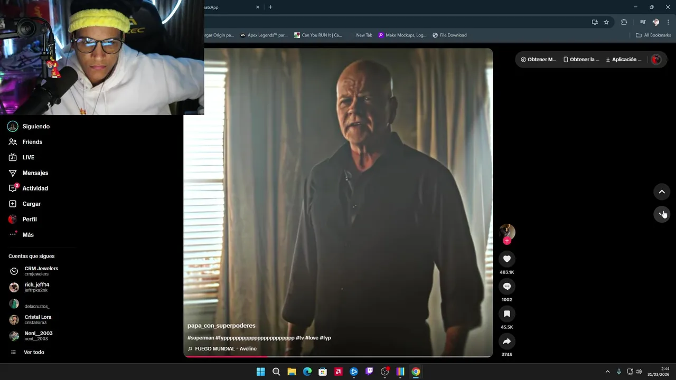Close the WhatsApp browser tab
Viewport: 676px width, 380px height.
tap(258, 7)
